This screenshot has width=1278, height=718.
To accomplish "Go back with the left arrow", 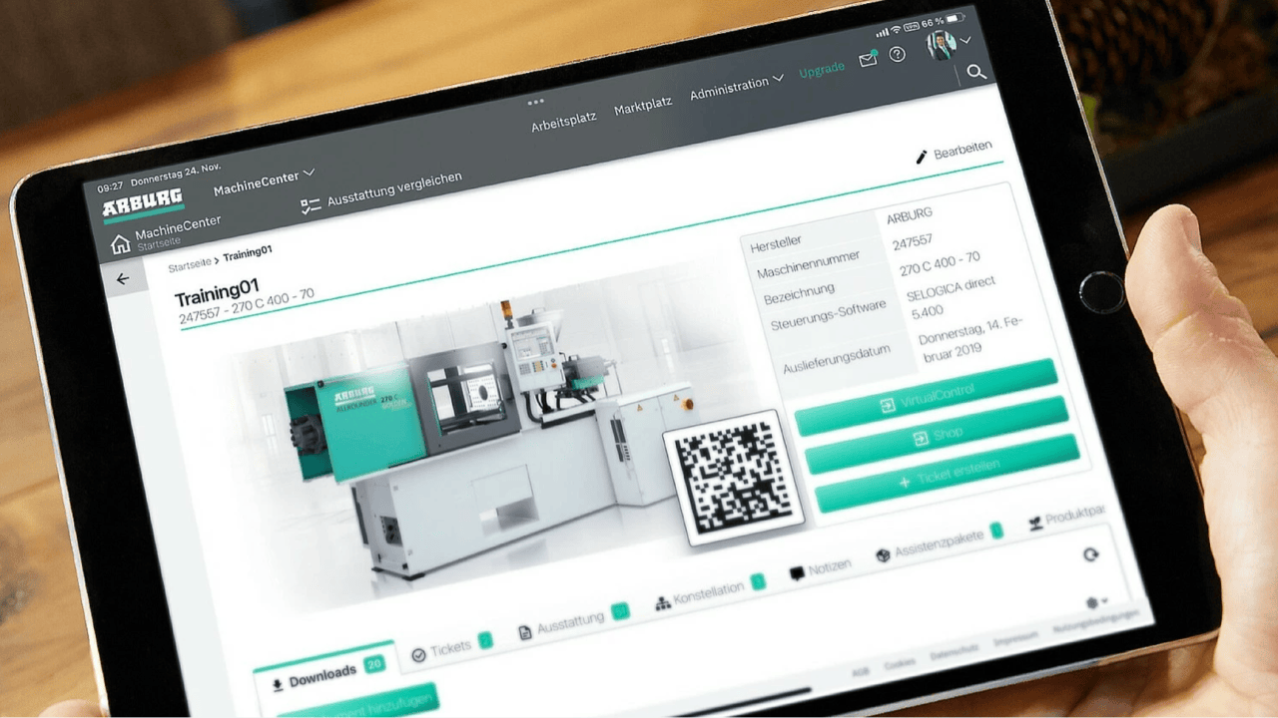I will tap(123, 279).
